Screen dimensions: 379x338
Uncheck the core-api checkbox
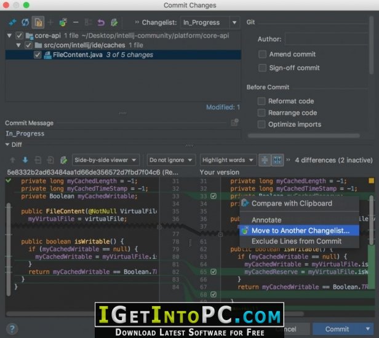(x=19, y=36)
